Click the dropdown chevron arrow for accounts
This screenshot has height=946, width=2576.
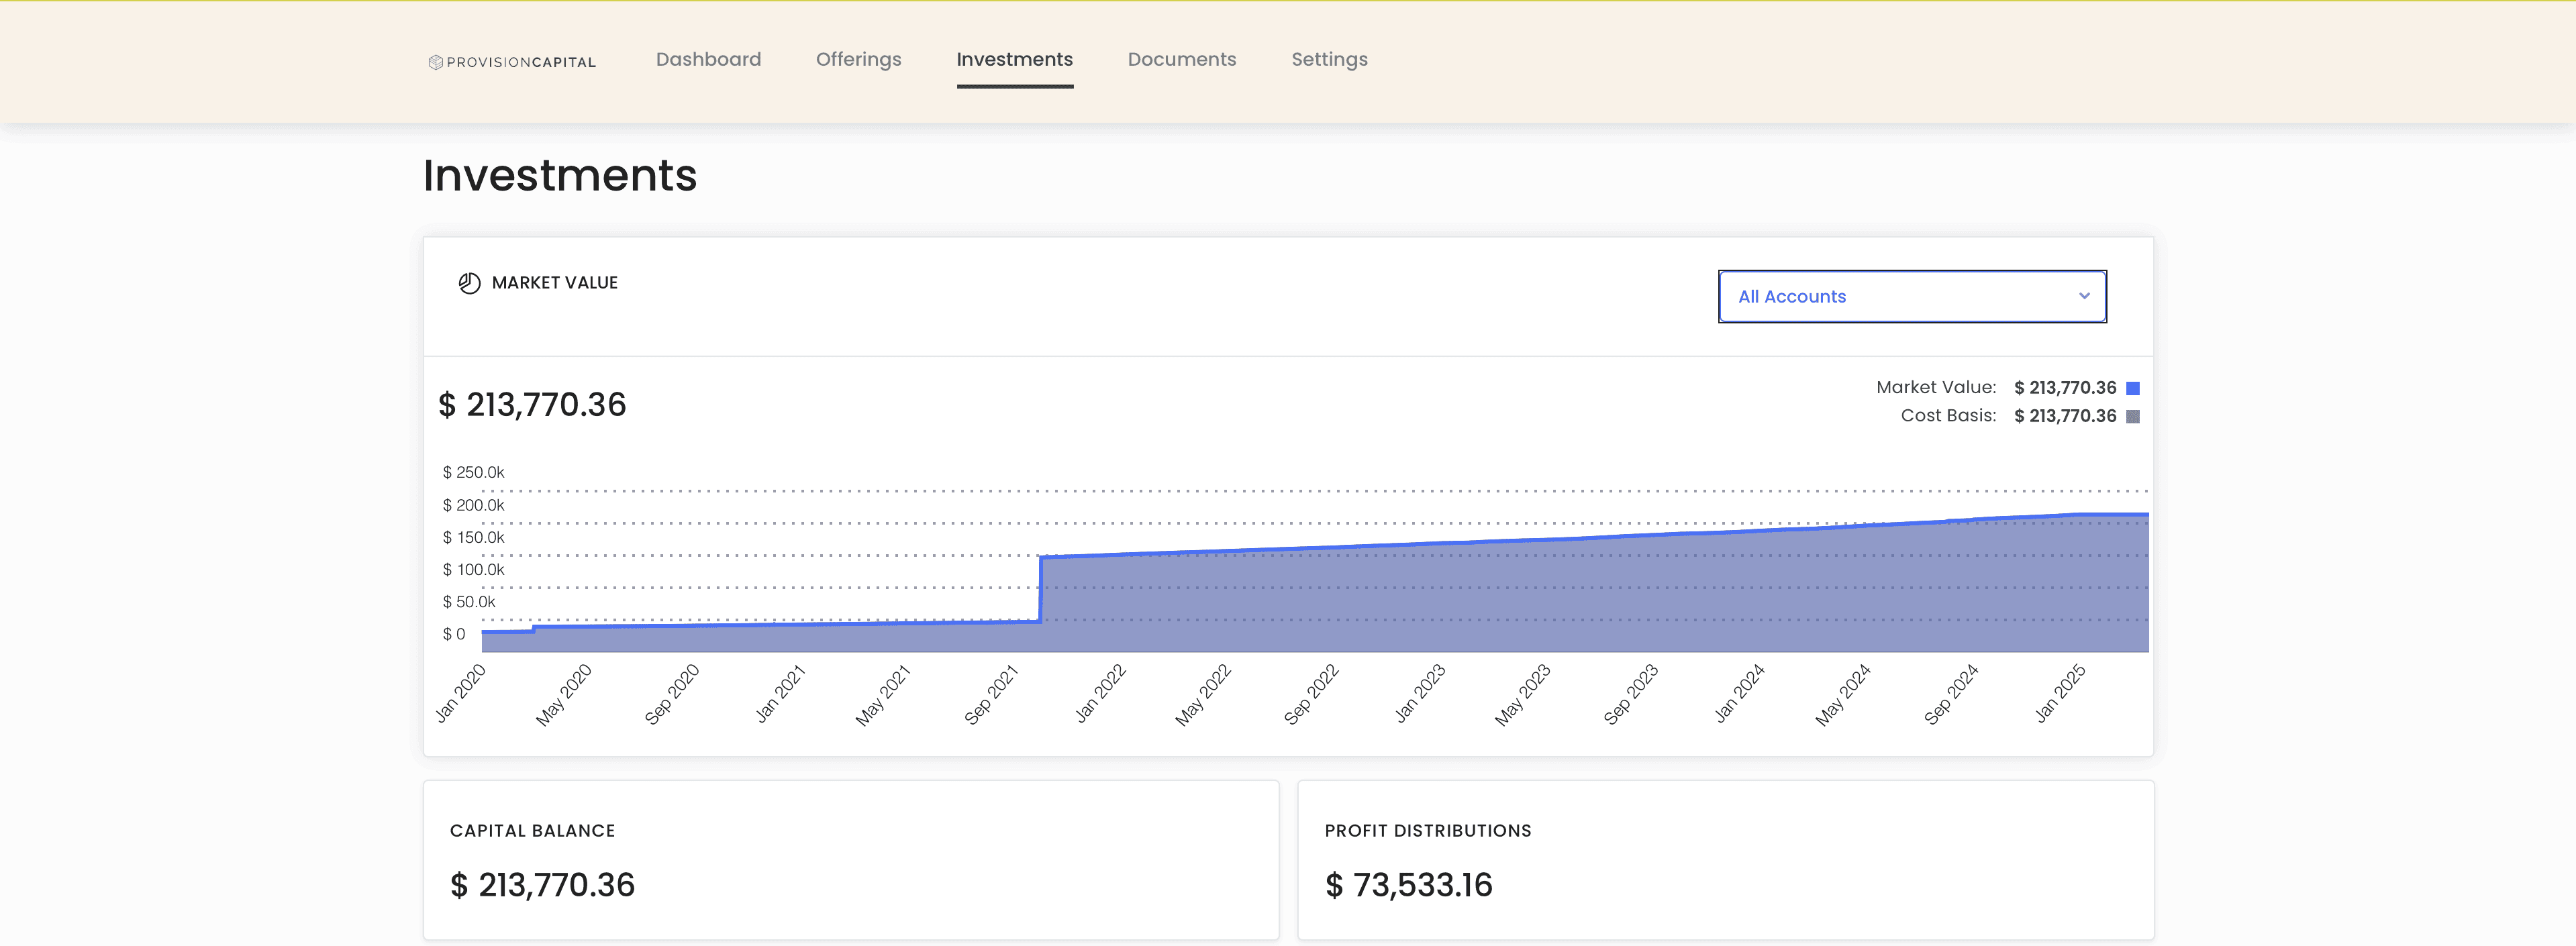[x=2084, y=296]
